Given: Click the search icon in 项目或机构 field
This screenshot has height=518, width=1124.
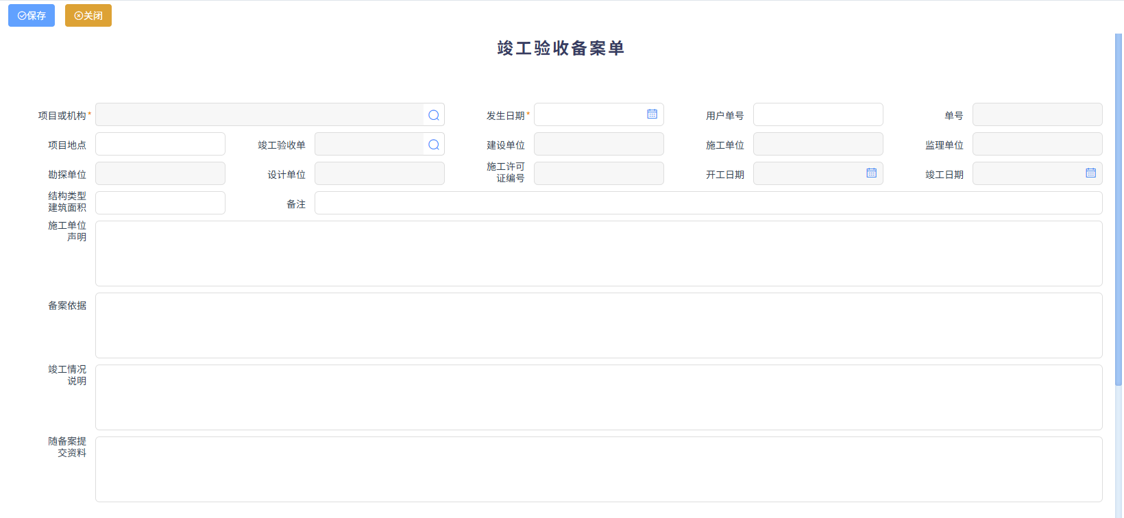Looking at the screenshot, I should 434,115.
